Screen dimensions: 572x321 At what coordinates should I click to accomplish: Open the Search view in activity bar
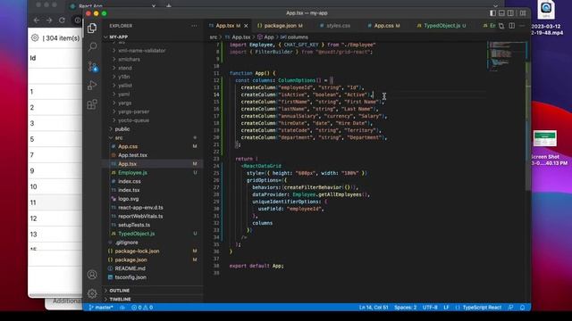92,46
